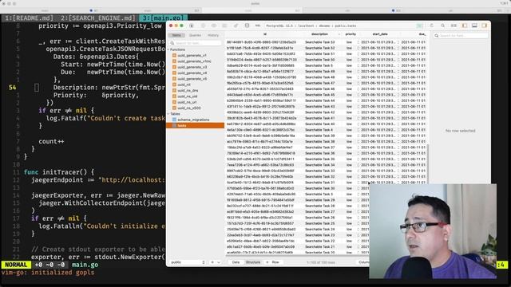The height and width of the screenshot is (287, 511).
Task: Sort by the description column header
Action: click(319, 34)
